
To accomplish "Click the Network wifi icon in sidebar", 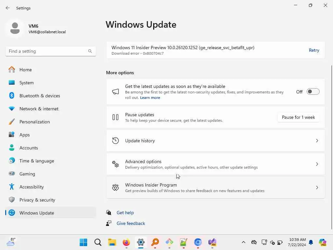I will point(12,109).
